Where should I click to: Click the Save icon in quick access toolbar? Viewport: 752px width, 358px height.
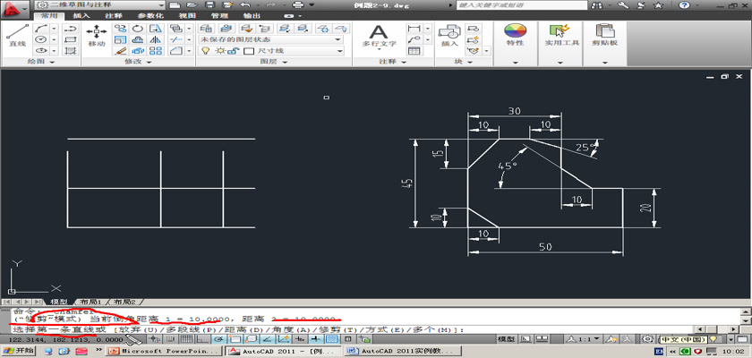(209, 4)
